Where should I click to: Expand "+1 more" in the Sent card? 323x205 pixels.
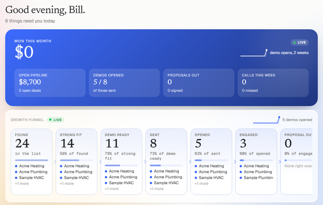157,189
